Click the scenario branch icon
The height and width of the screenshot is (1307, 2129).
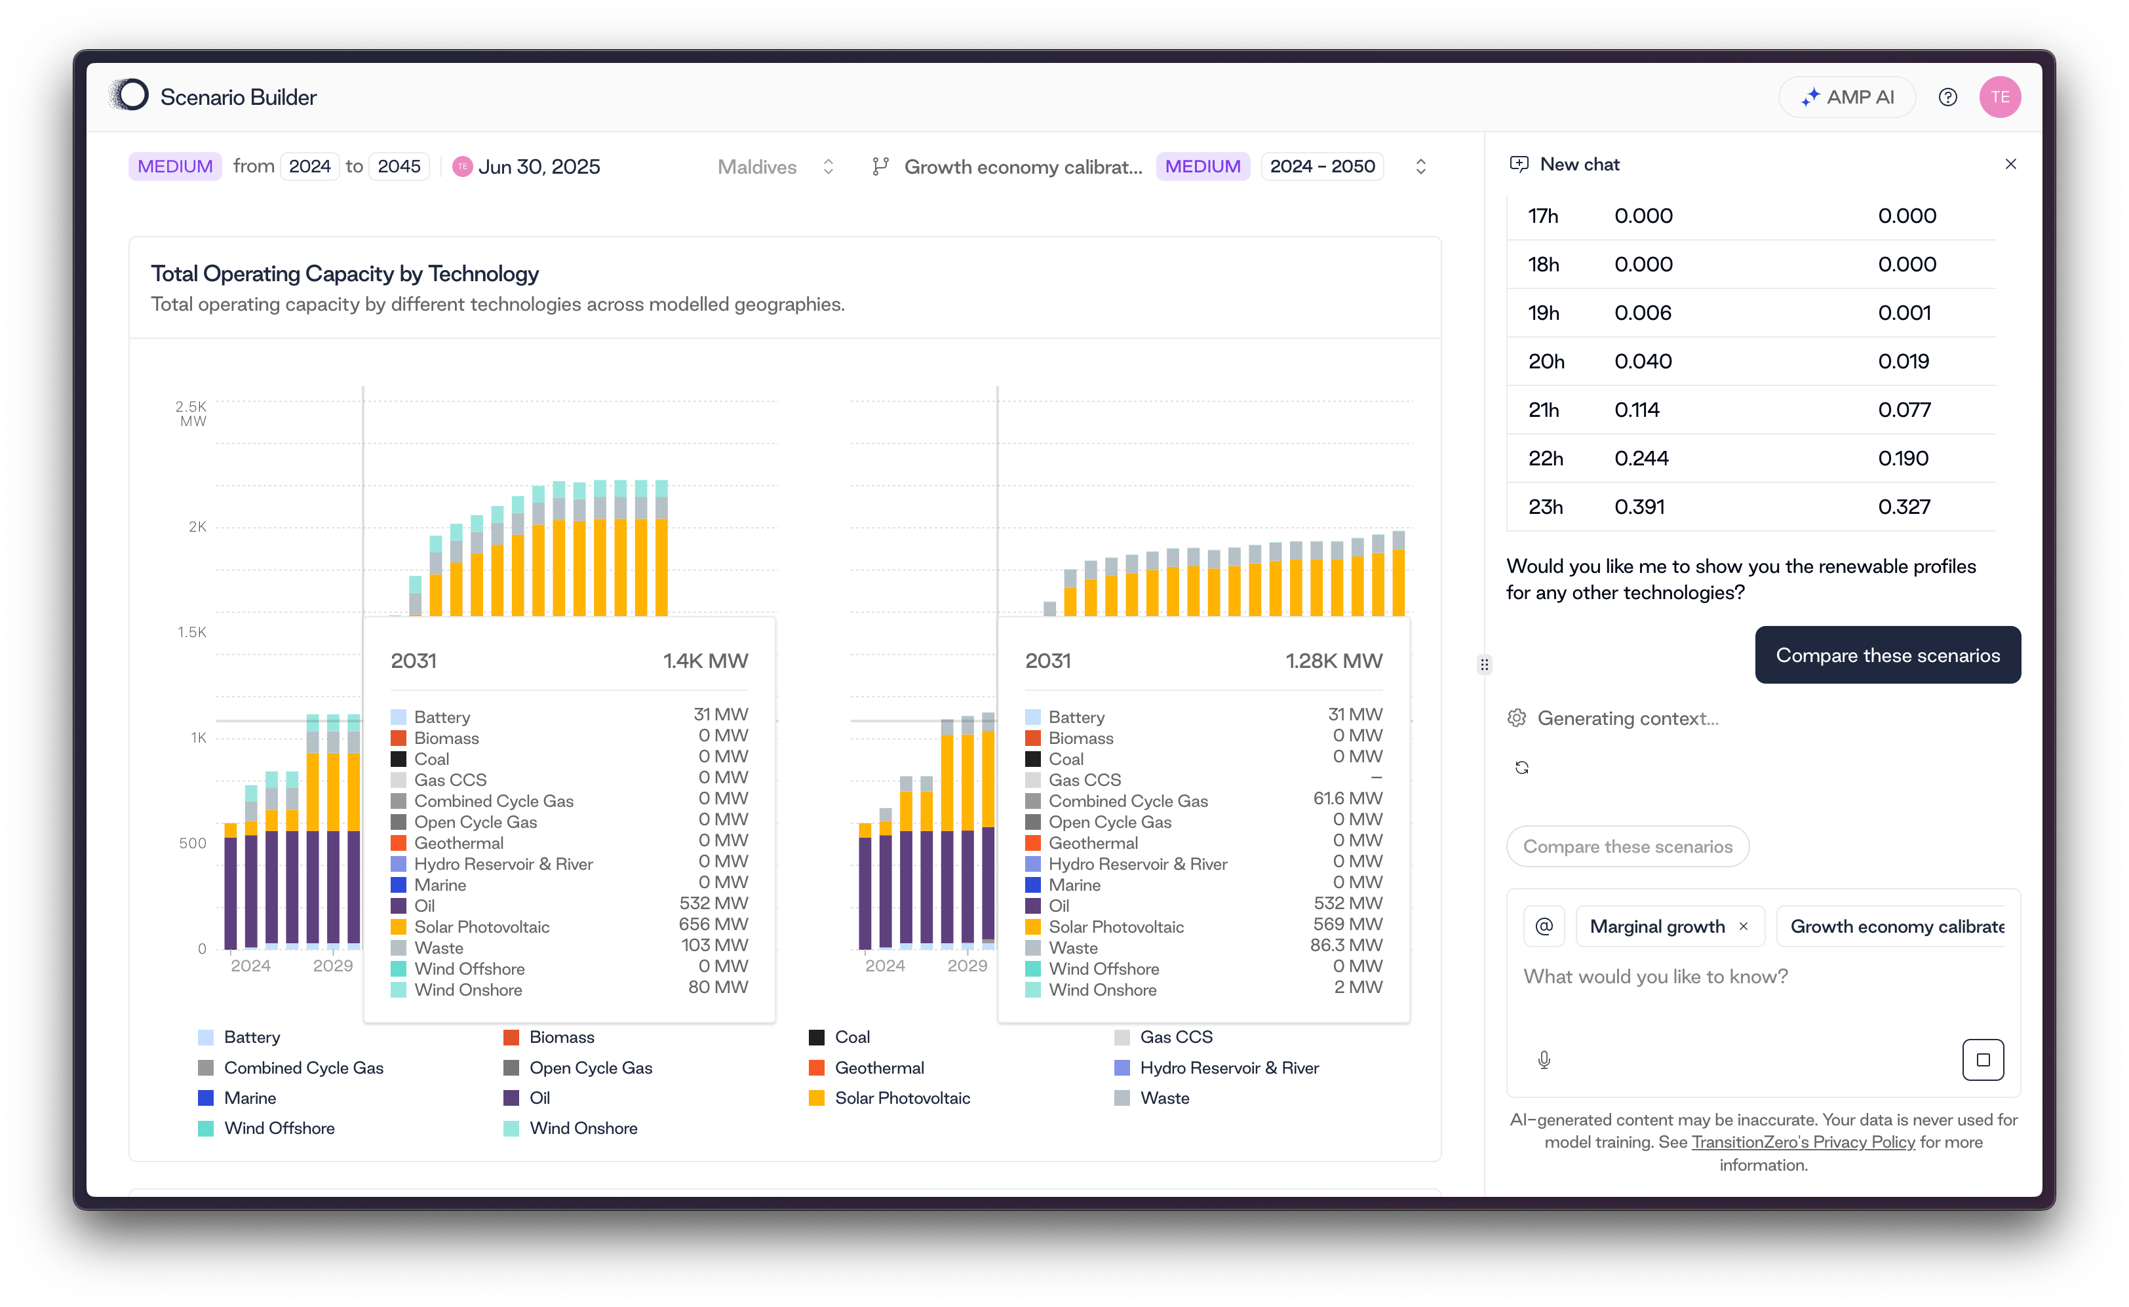[x=880, y=167]
